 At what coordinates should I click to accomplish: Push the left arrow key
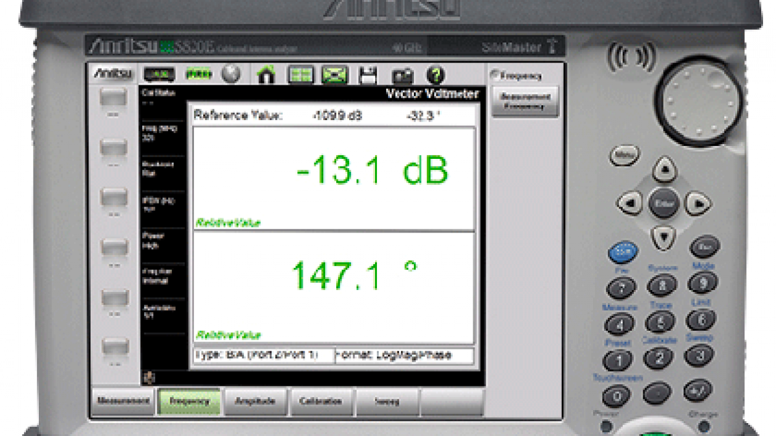630,204
